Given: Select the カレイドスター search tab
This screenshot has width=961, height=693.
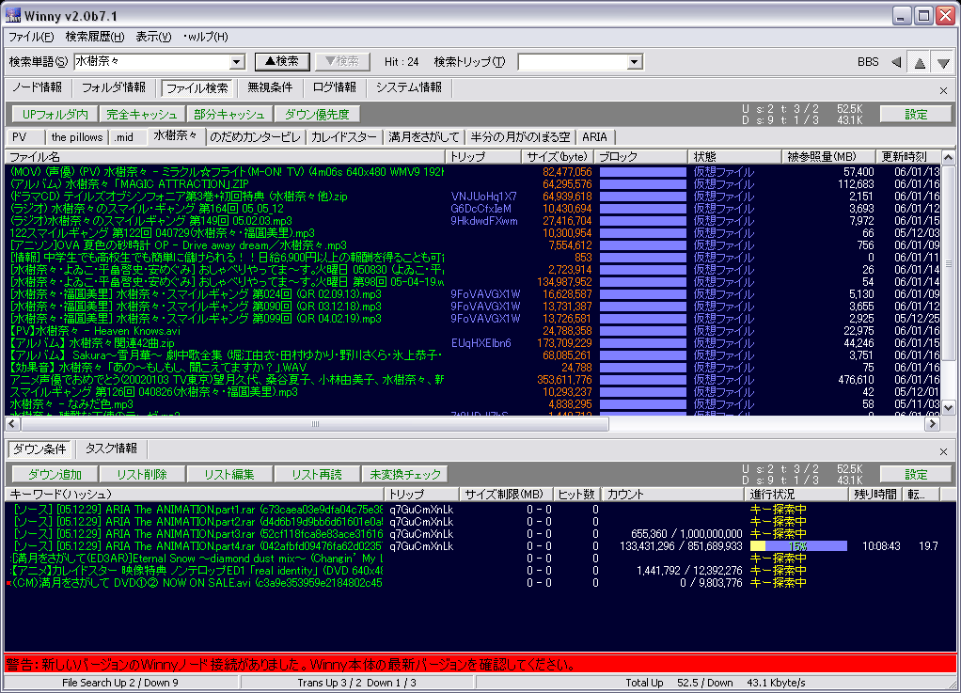Looking at the screenshot, I should click(x=343, y=136).
